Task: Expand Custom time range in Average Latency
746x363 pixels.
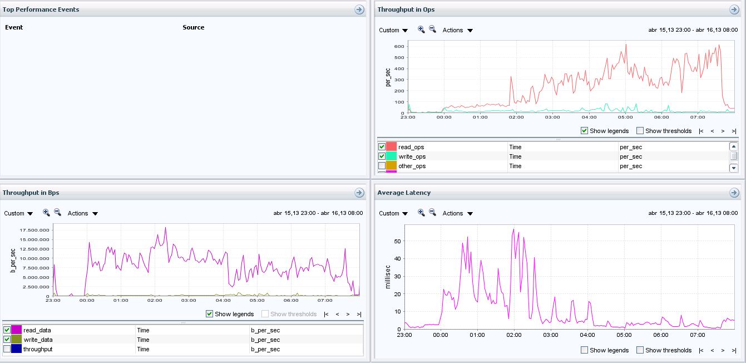Action: (x=393, y=213)
